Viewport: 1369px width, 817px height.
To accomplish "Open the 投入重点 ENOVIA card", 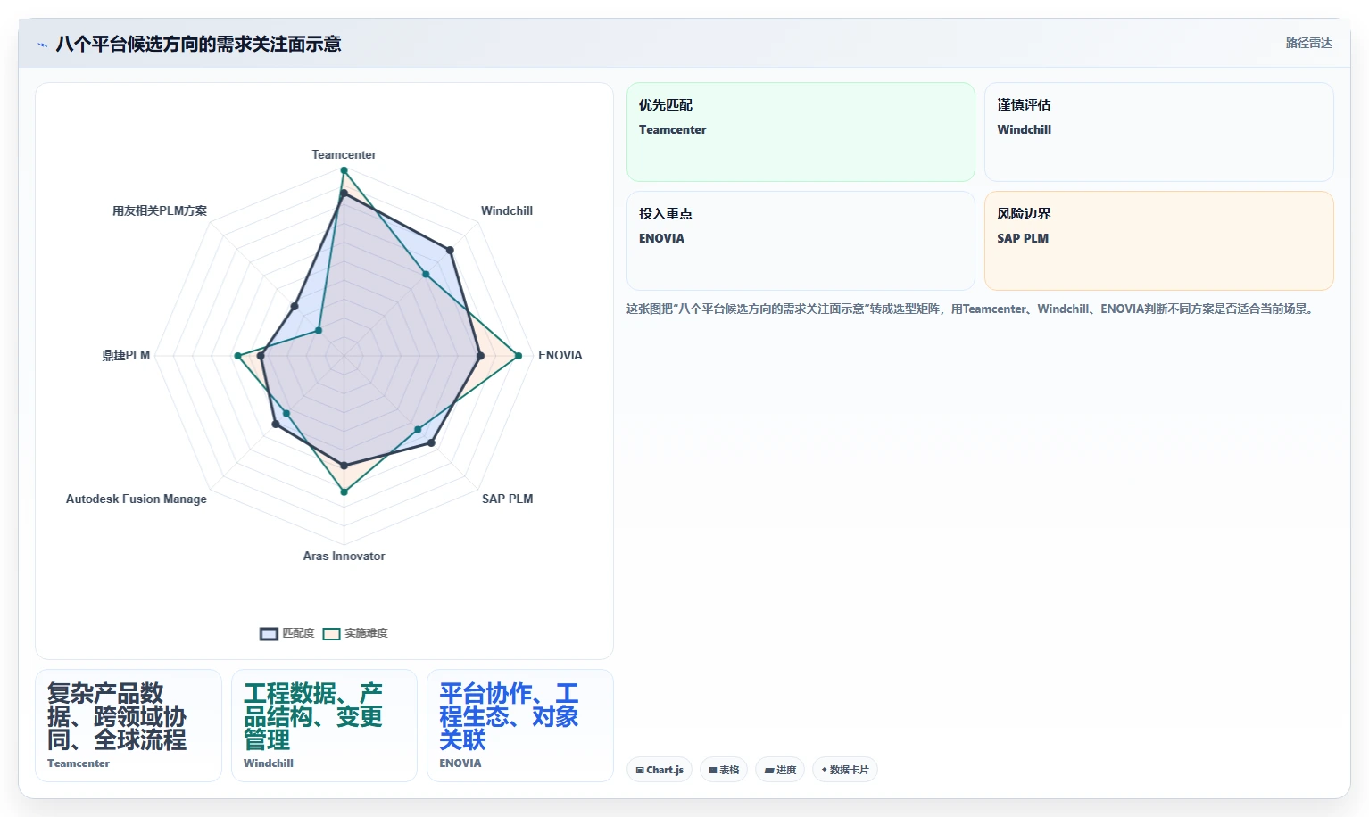I will (801, 241).
